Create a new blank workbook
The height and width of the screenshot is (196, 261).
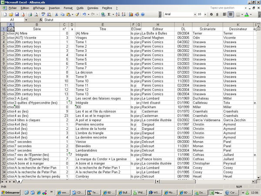tap(5, 14)
